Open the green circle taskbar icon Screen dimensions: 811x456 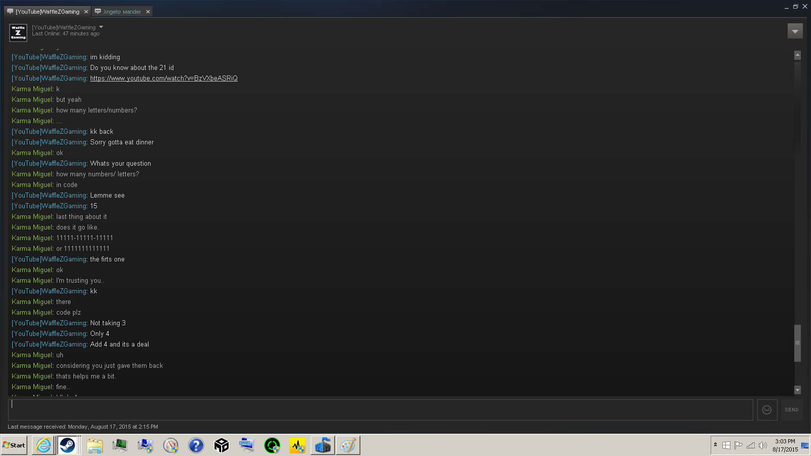coord(272,446)
